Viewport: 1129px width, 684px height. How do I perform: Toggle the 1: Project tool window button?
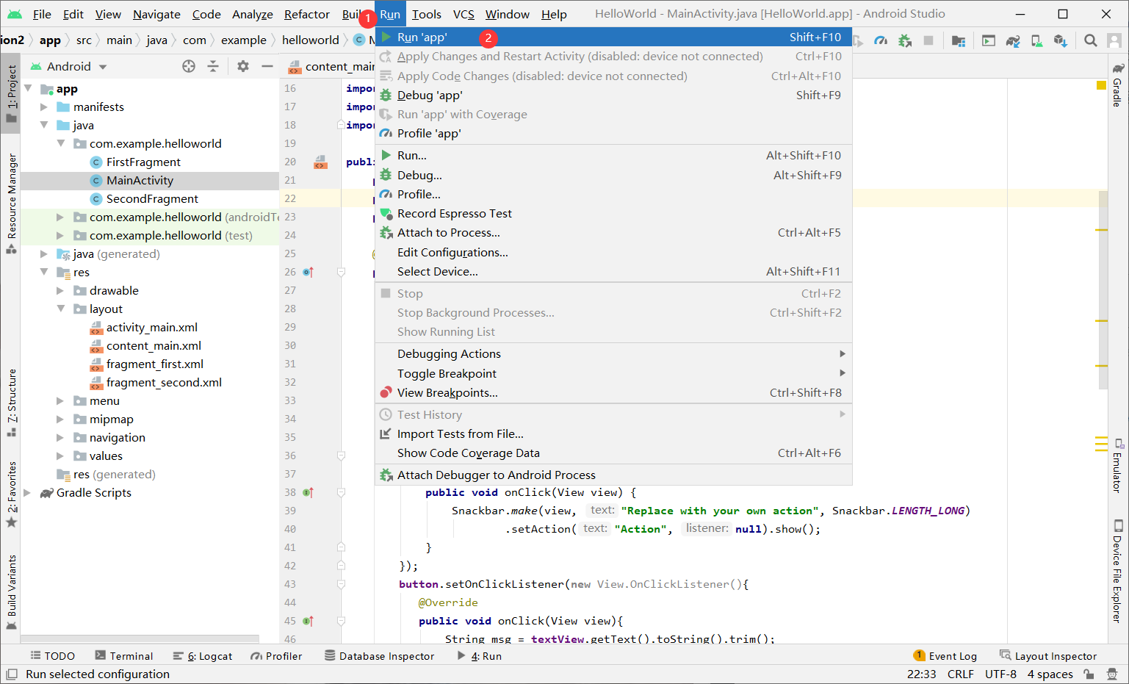11,94
